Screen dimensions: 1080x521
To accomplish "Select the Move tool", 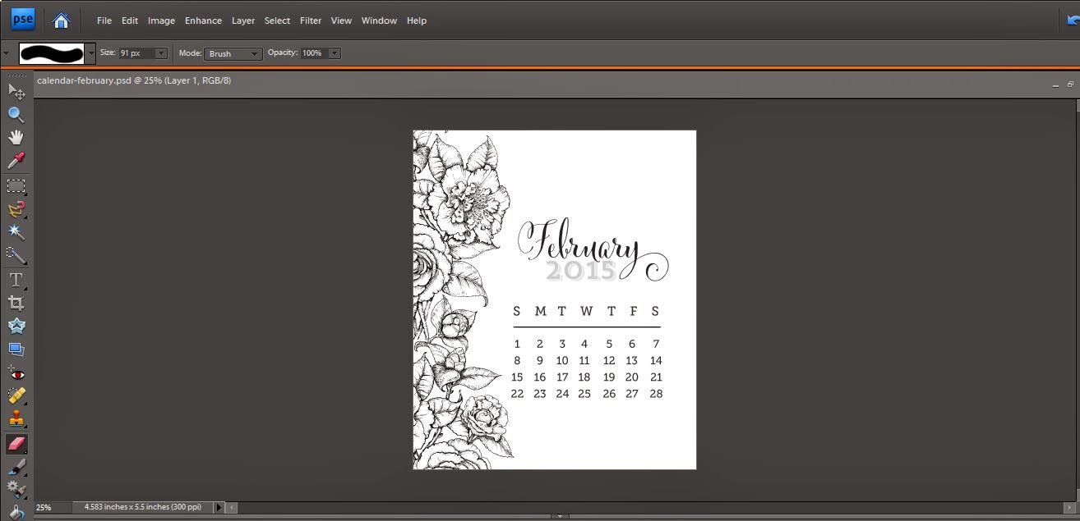I will 16,91.
